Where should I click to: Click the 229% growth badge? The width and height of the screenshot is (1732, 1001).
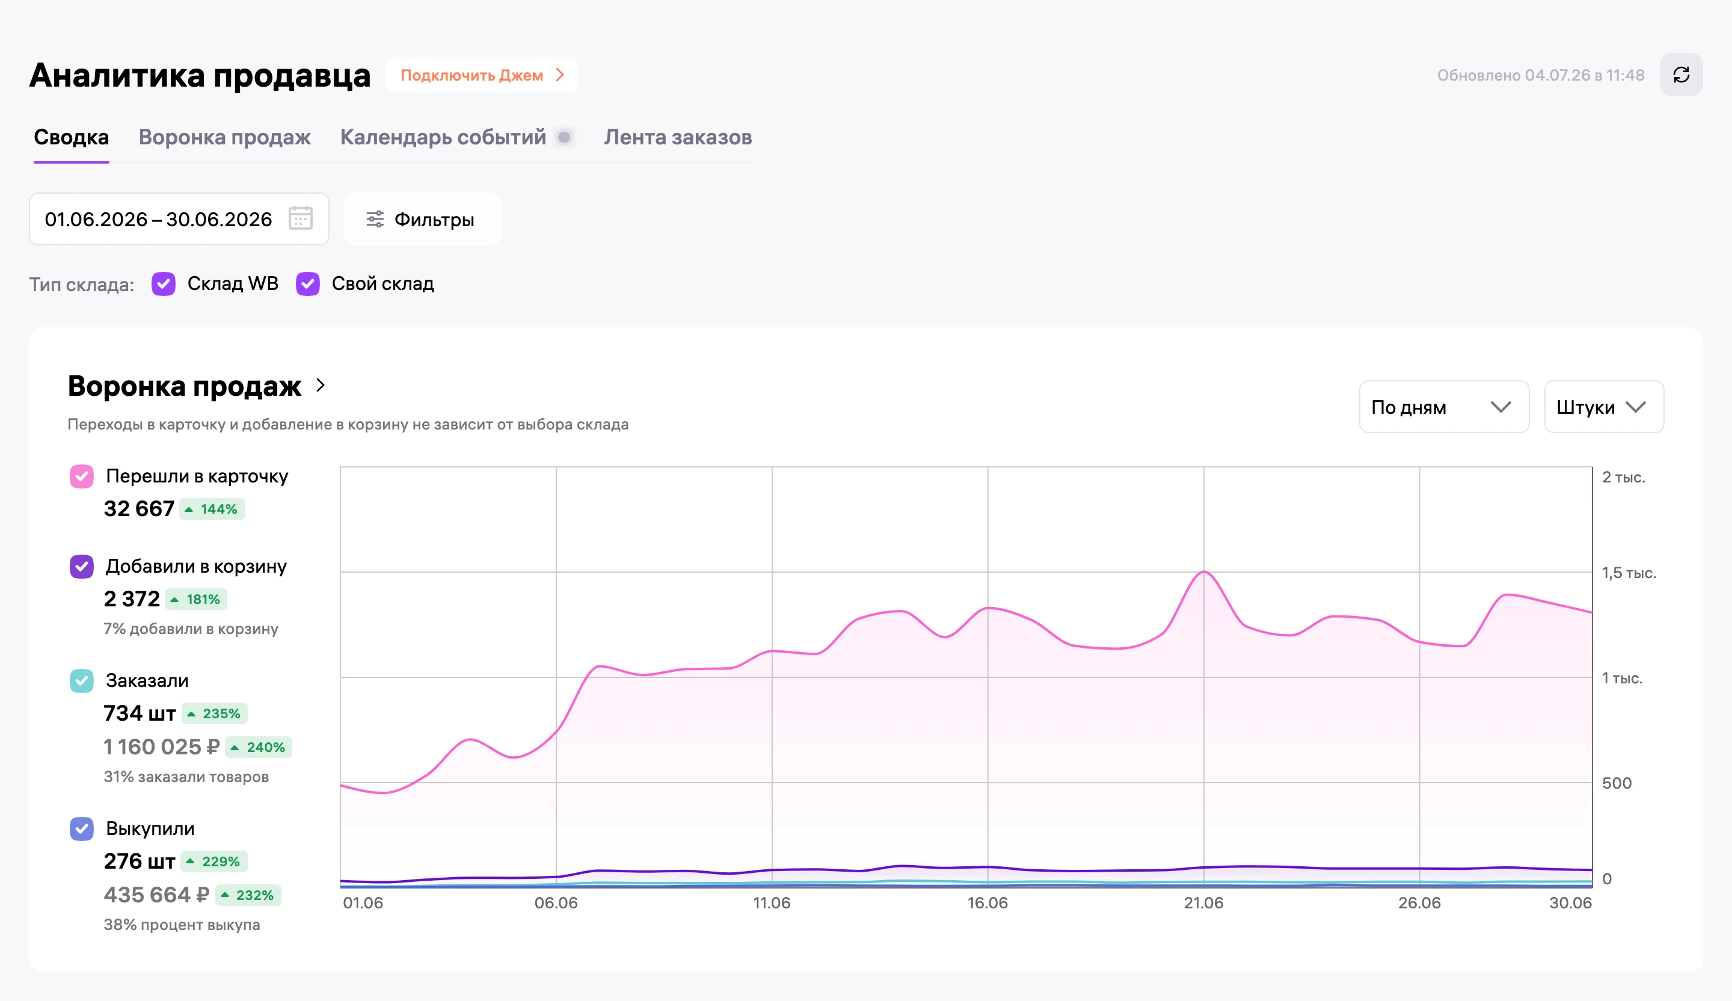point(215,861)
